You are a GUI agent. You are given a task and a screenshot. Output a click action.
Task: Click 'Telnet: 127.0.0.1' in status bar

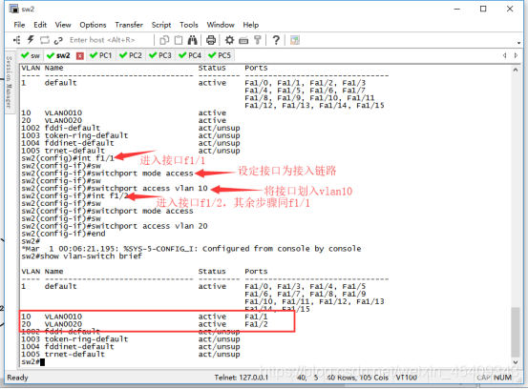(242, 378)
